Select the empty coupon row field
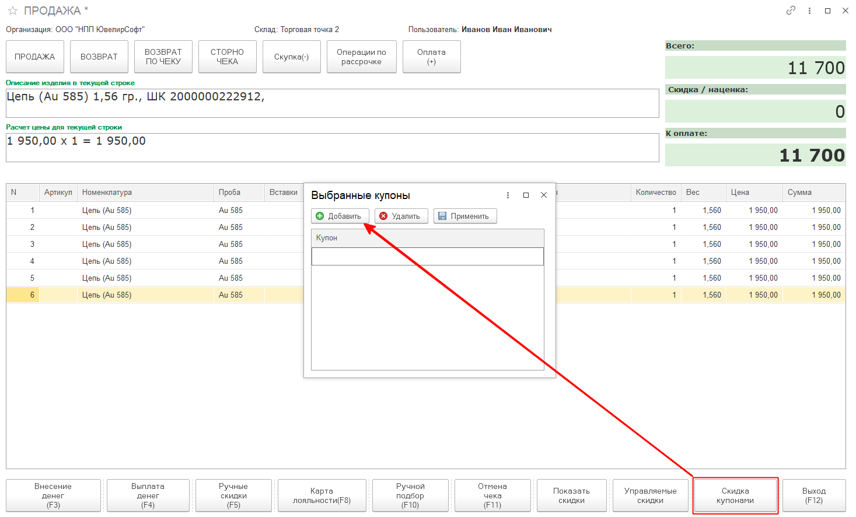856x517 pixels. (428, 256)
